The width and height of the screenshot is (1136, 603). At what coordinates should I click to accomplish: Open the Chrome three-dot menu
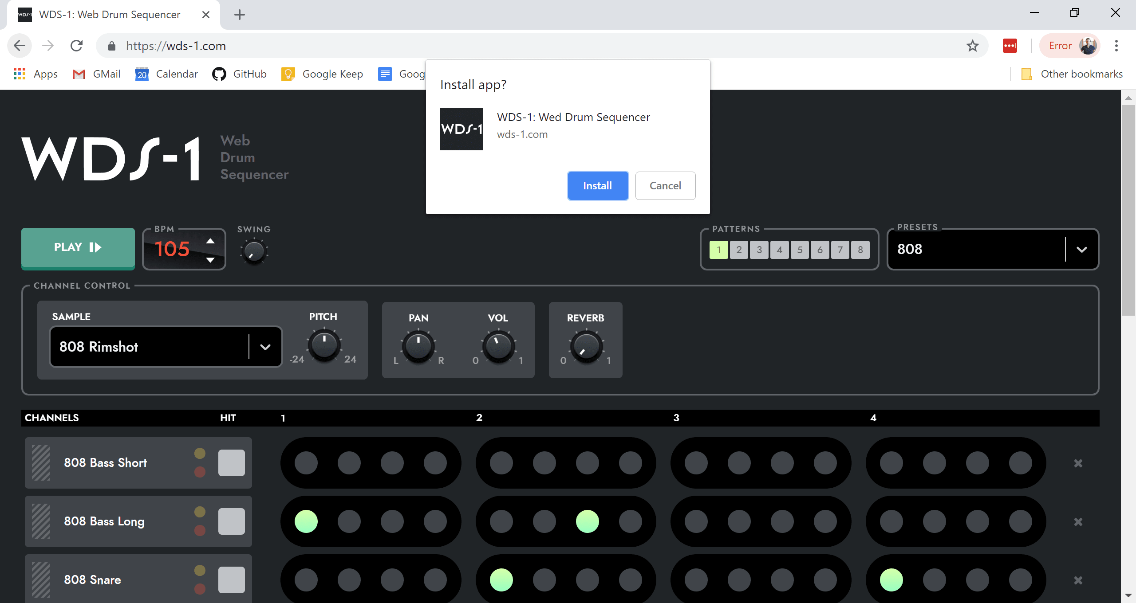pyautogui.click(x=1116, y=46)
